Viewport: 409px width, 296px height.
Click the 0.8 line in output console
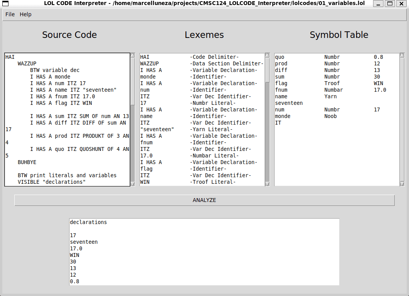coord(75,281)
